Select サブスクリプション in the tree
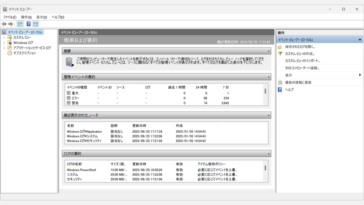Image resolution: width=364 pixels, height=205 pixels. 25,53
